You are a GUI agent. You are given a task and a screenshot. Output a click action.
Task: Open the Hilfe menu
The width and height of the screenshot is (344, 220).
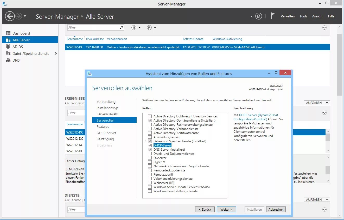point(331,16)
